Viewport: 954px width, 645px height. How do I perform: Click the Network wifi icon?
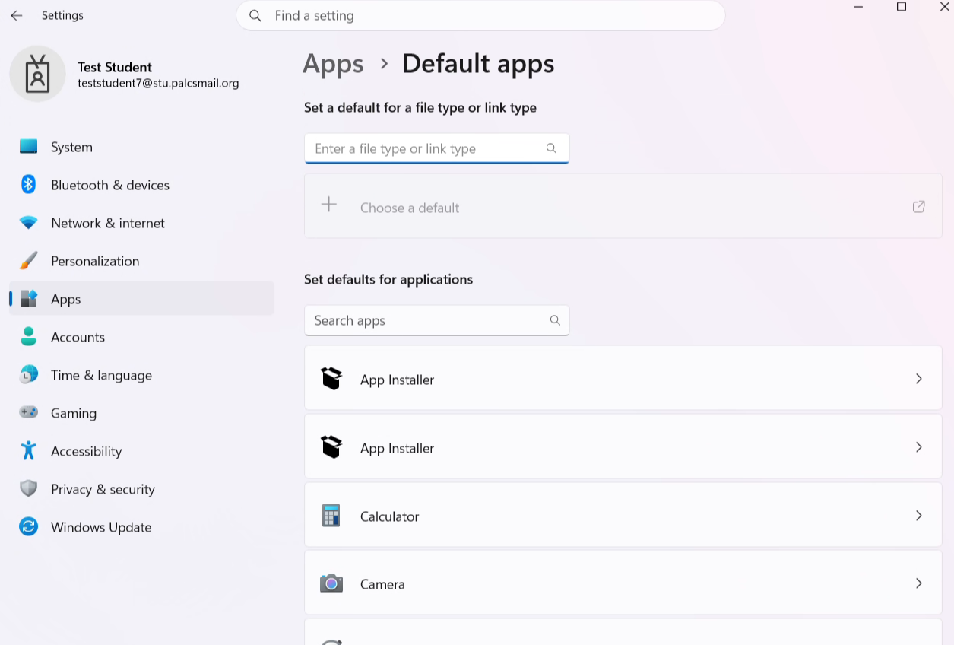(29, 223)
